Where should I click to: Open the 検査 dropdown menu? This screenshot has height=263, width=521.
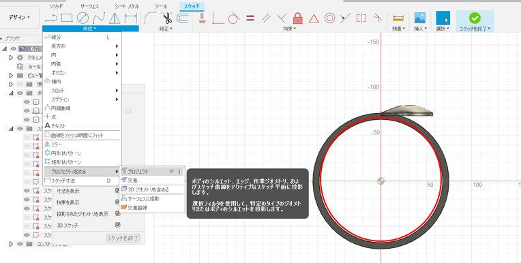(x=398, y=29)
